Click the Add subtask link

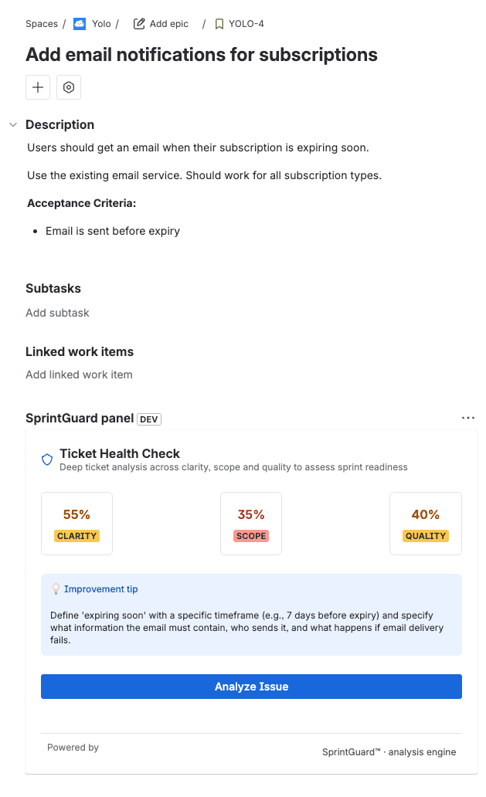(x=57, y=313)
